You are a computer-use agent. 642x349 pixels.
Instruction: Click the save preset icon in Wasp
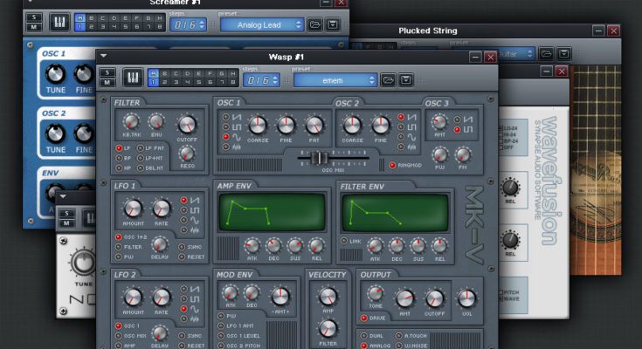tap(408, 79)
